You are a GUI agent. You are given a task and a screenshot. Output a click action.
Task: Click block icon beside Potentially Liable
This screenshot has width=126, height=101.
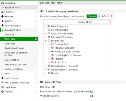coord(49,30)
